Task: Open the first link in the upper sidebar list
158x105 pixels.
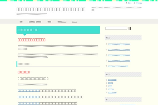Action: click(x=119, y=44)
